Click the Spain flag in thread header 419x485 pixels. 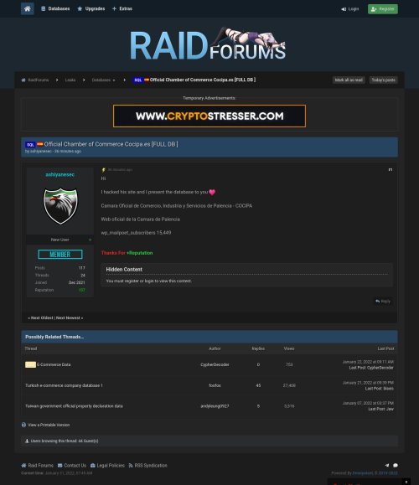point(40,144)
